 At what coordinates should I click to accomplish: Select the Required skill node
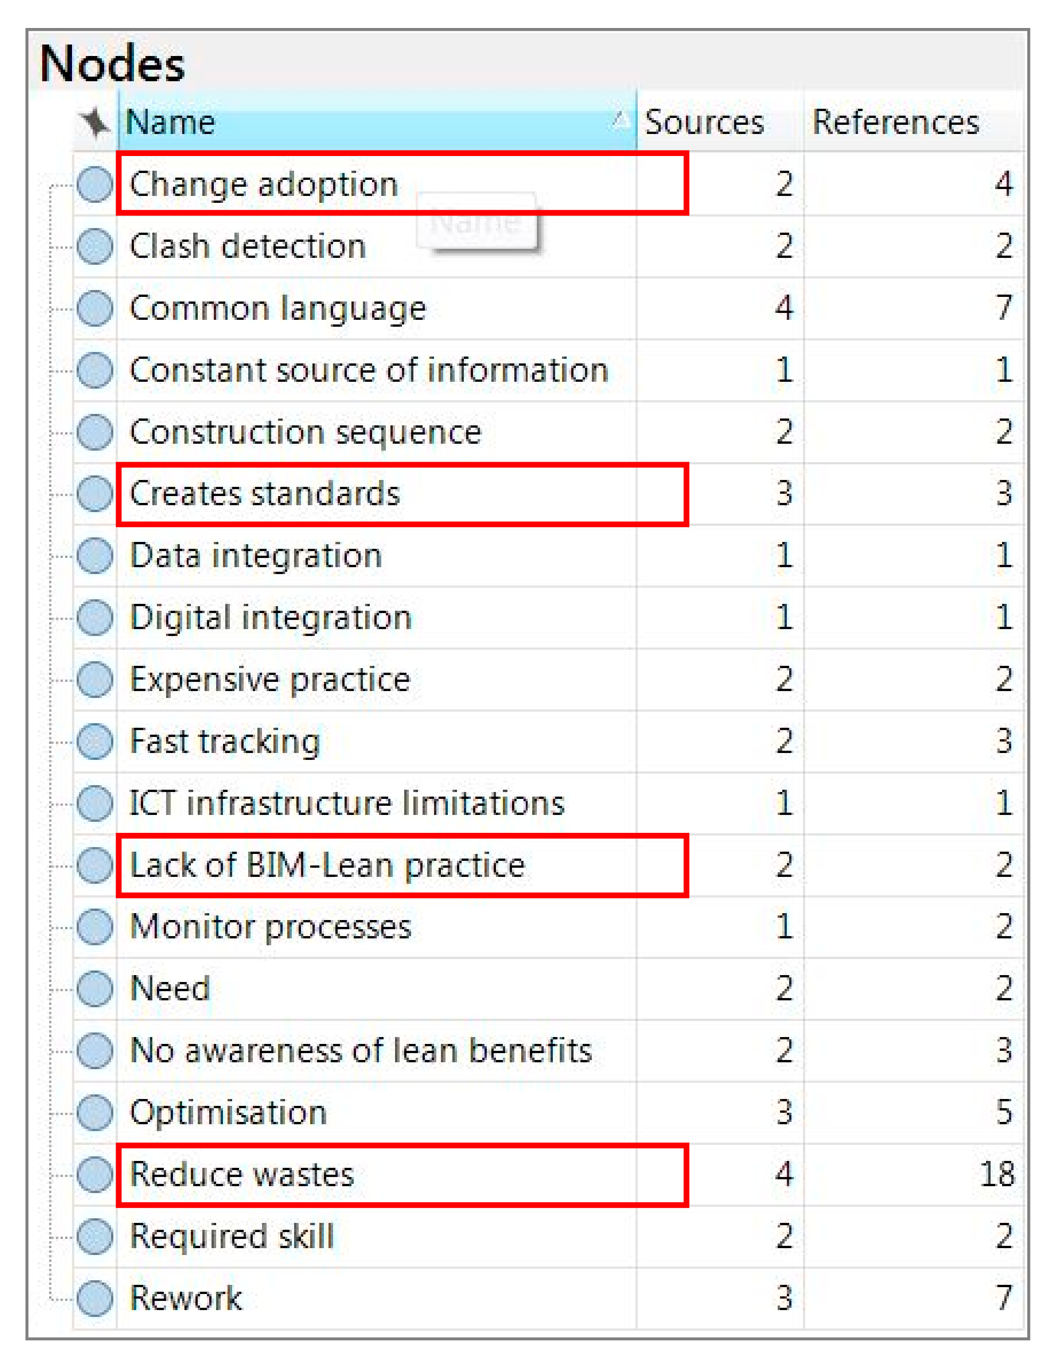(x=232, y=1236)
